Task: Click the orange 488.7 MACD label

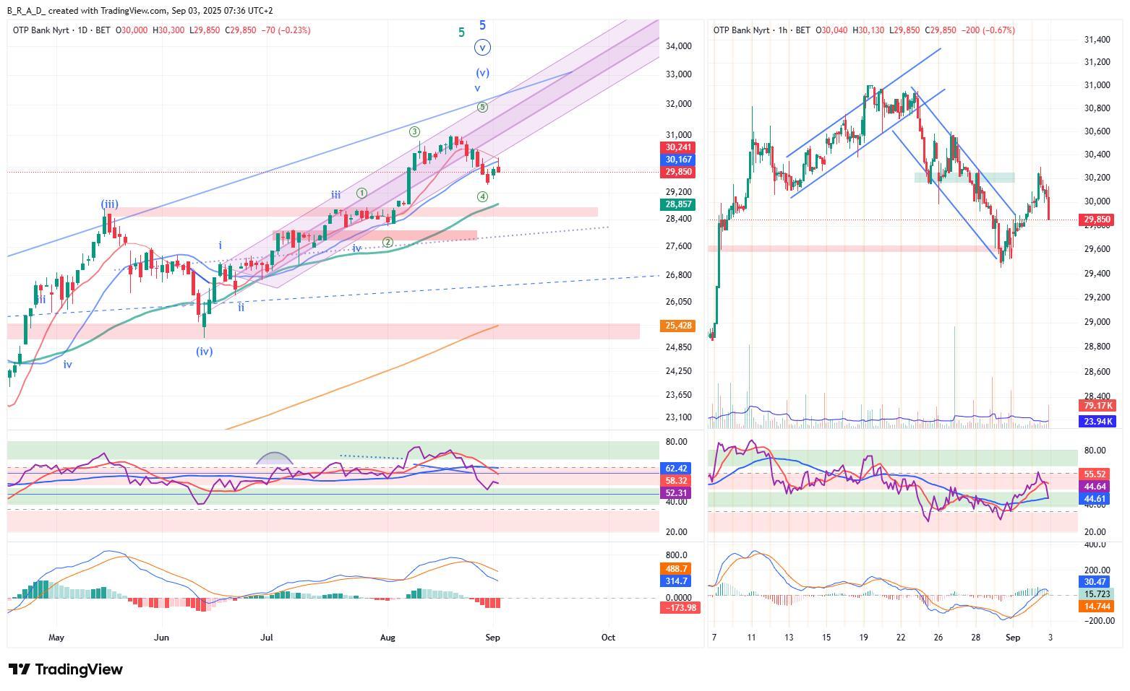Action: (x=677, y=569)
